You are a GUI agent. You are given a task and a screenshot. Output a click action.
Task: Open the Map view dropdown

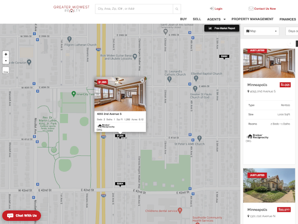click(261, 31)
